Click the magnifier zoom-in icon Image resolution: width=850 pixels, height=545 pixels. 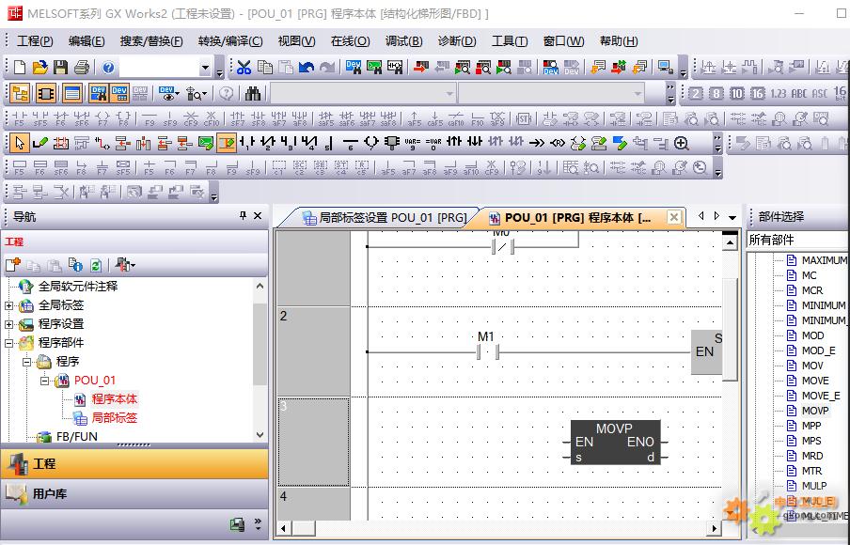pyautogui.click(x=682, y=143)
